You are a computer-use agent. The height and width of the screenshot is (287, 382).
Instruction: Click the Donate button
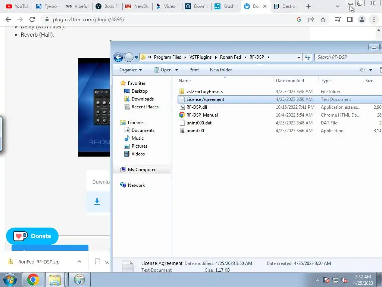pos(32,236)
